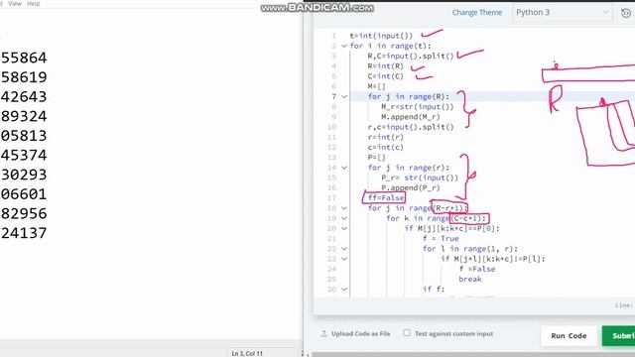Click the number 89324 in Notepad

click(24, 116)
